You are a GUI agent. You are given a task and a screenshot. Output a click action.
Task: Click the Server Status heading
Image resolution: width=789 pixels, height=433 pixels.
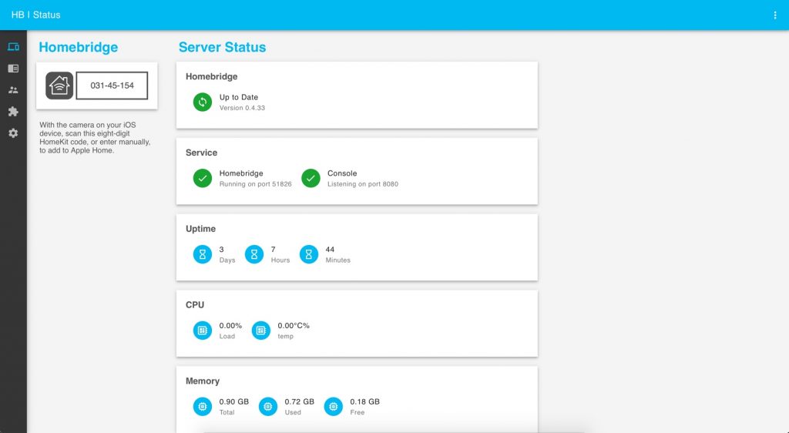click(223, 47)
